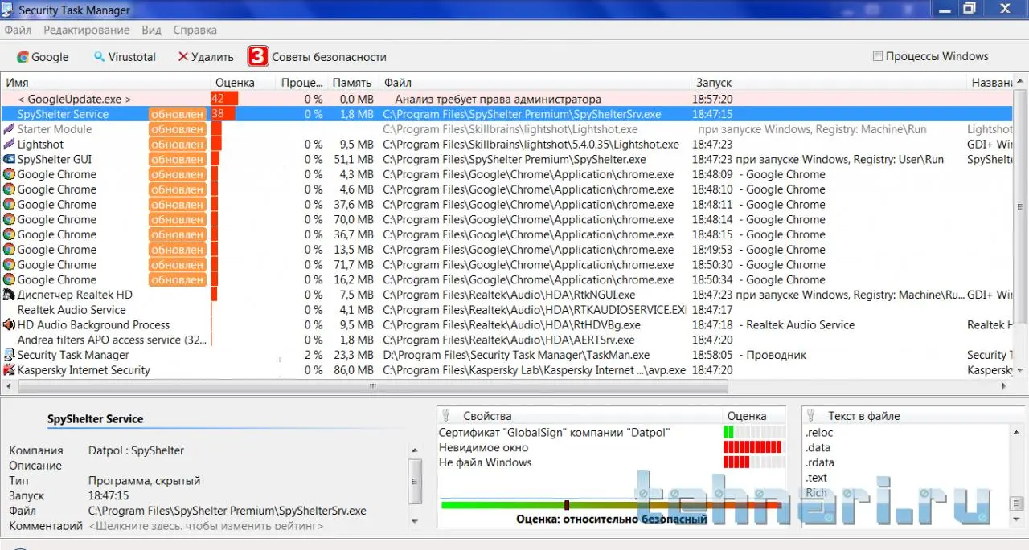Click the Starter Module feather icon
The image size is (1029, 550).
pos(9,129)
